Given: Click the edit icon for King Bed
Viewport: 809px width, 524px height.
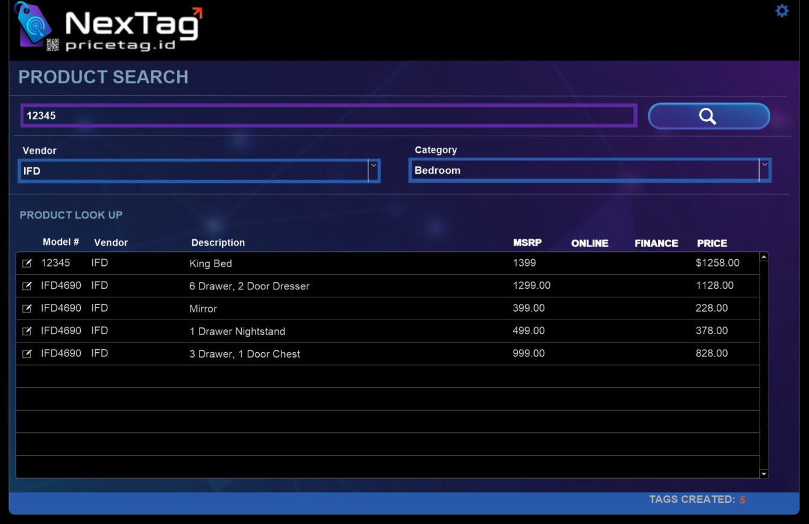Looking at the screenshot, I should (x=27, y=264).
